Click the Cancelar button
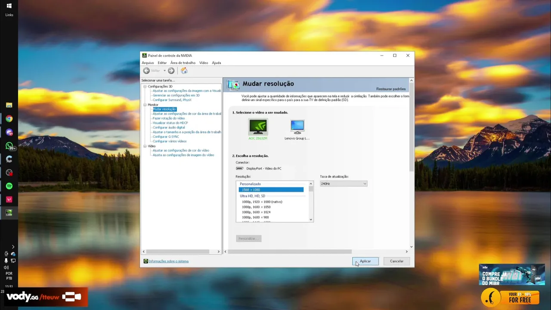This screenshot has height=310, width=551. [397, 261]
